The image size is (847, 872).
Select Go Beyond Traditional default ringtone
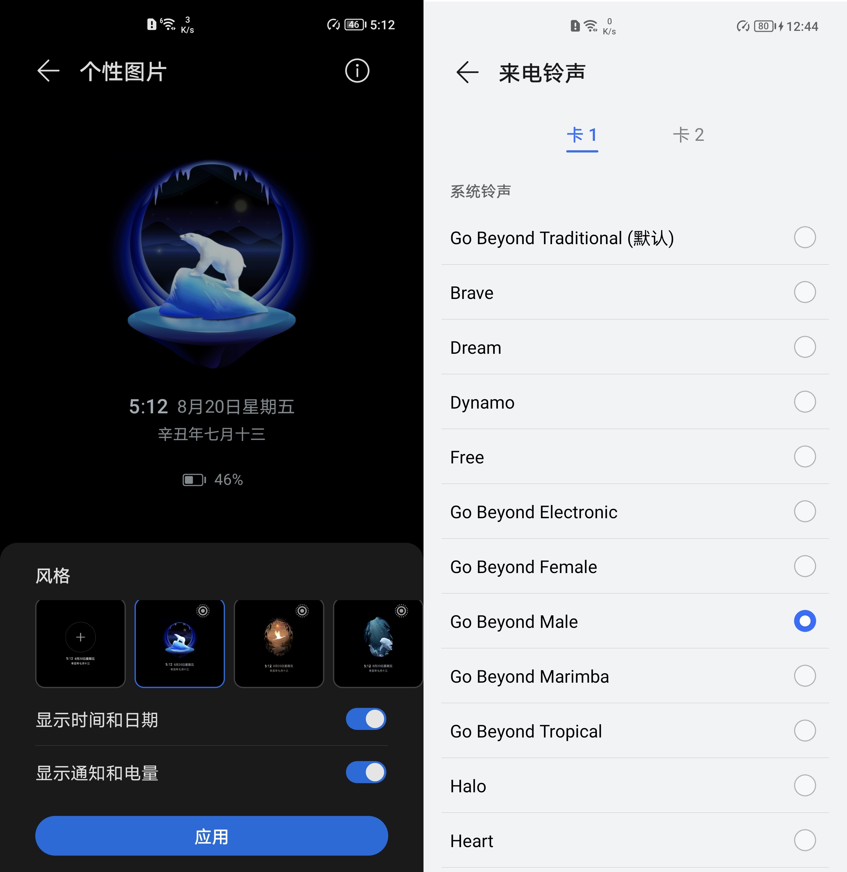point(806,238)
